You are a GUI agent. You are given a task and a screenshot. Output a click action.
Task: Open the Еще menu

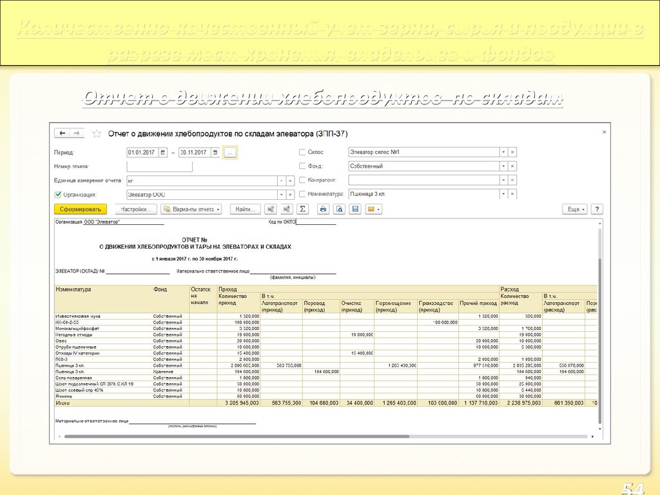[x=575, y=209]
